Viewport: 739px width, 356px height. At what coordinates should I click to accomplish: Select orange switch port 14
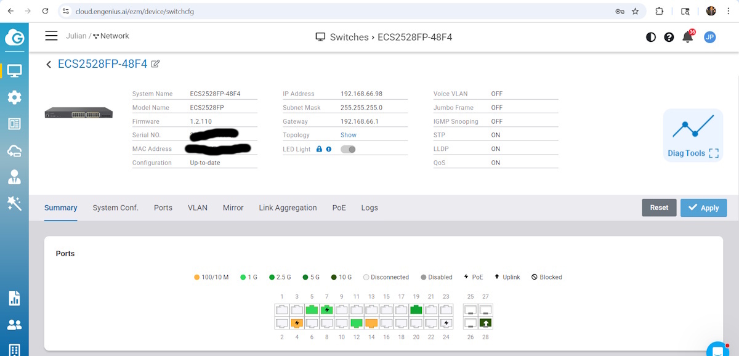tap(371, 323)
